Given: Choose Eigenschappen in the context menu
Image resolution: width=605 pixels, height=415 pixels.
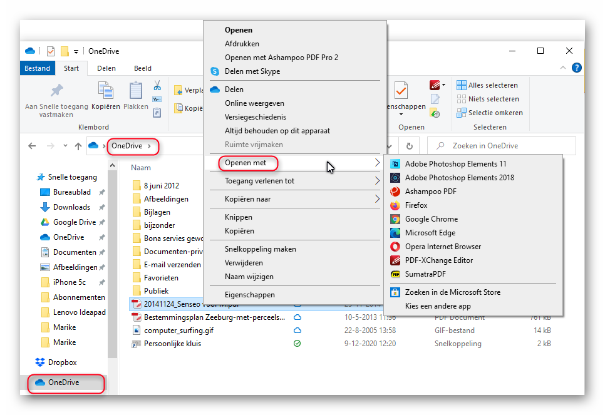Looking at the screenshot, I should [250, 295].
